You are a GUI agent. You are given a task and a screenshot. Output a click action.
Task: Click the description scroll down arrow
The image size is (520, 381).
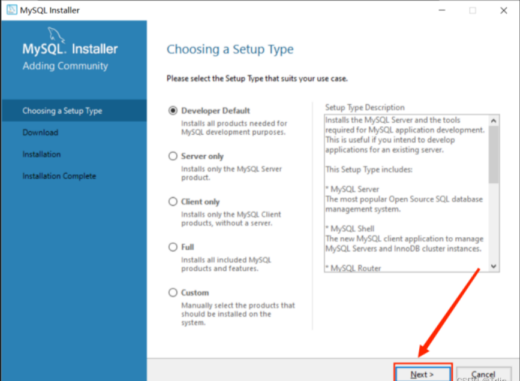tap(494, 267)
